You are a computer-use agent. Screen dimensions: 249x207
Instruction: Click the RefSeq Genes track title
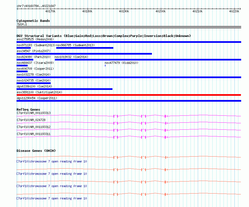[28, 110]
